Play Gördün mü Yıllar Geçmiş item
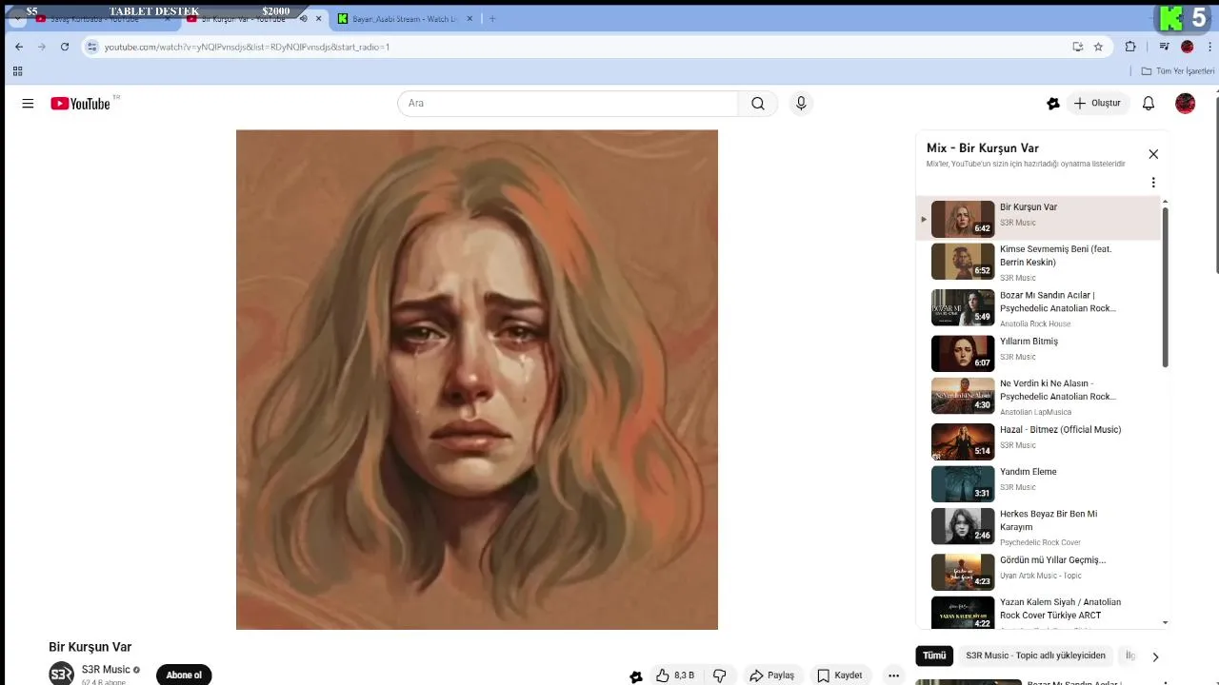The image size is (1219, 685). (x=1040, y=571)
